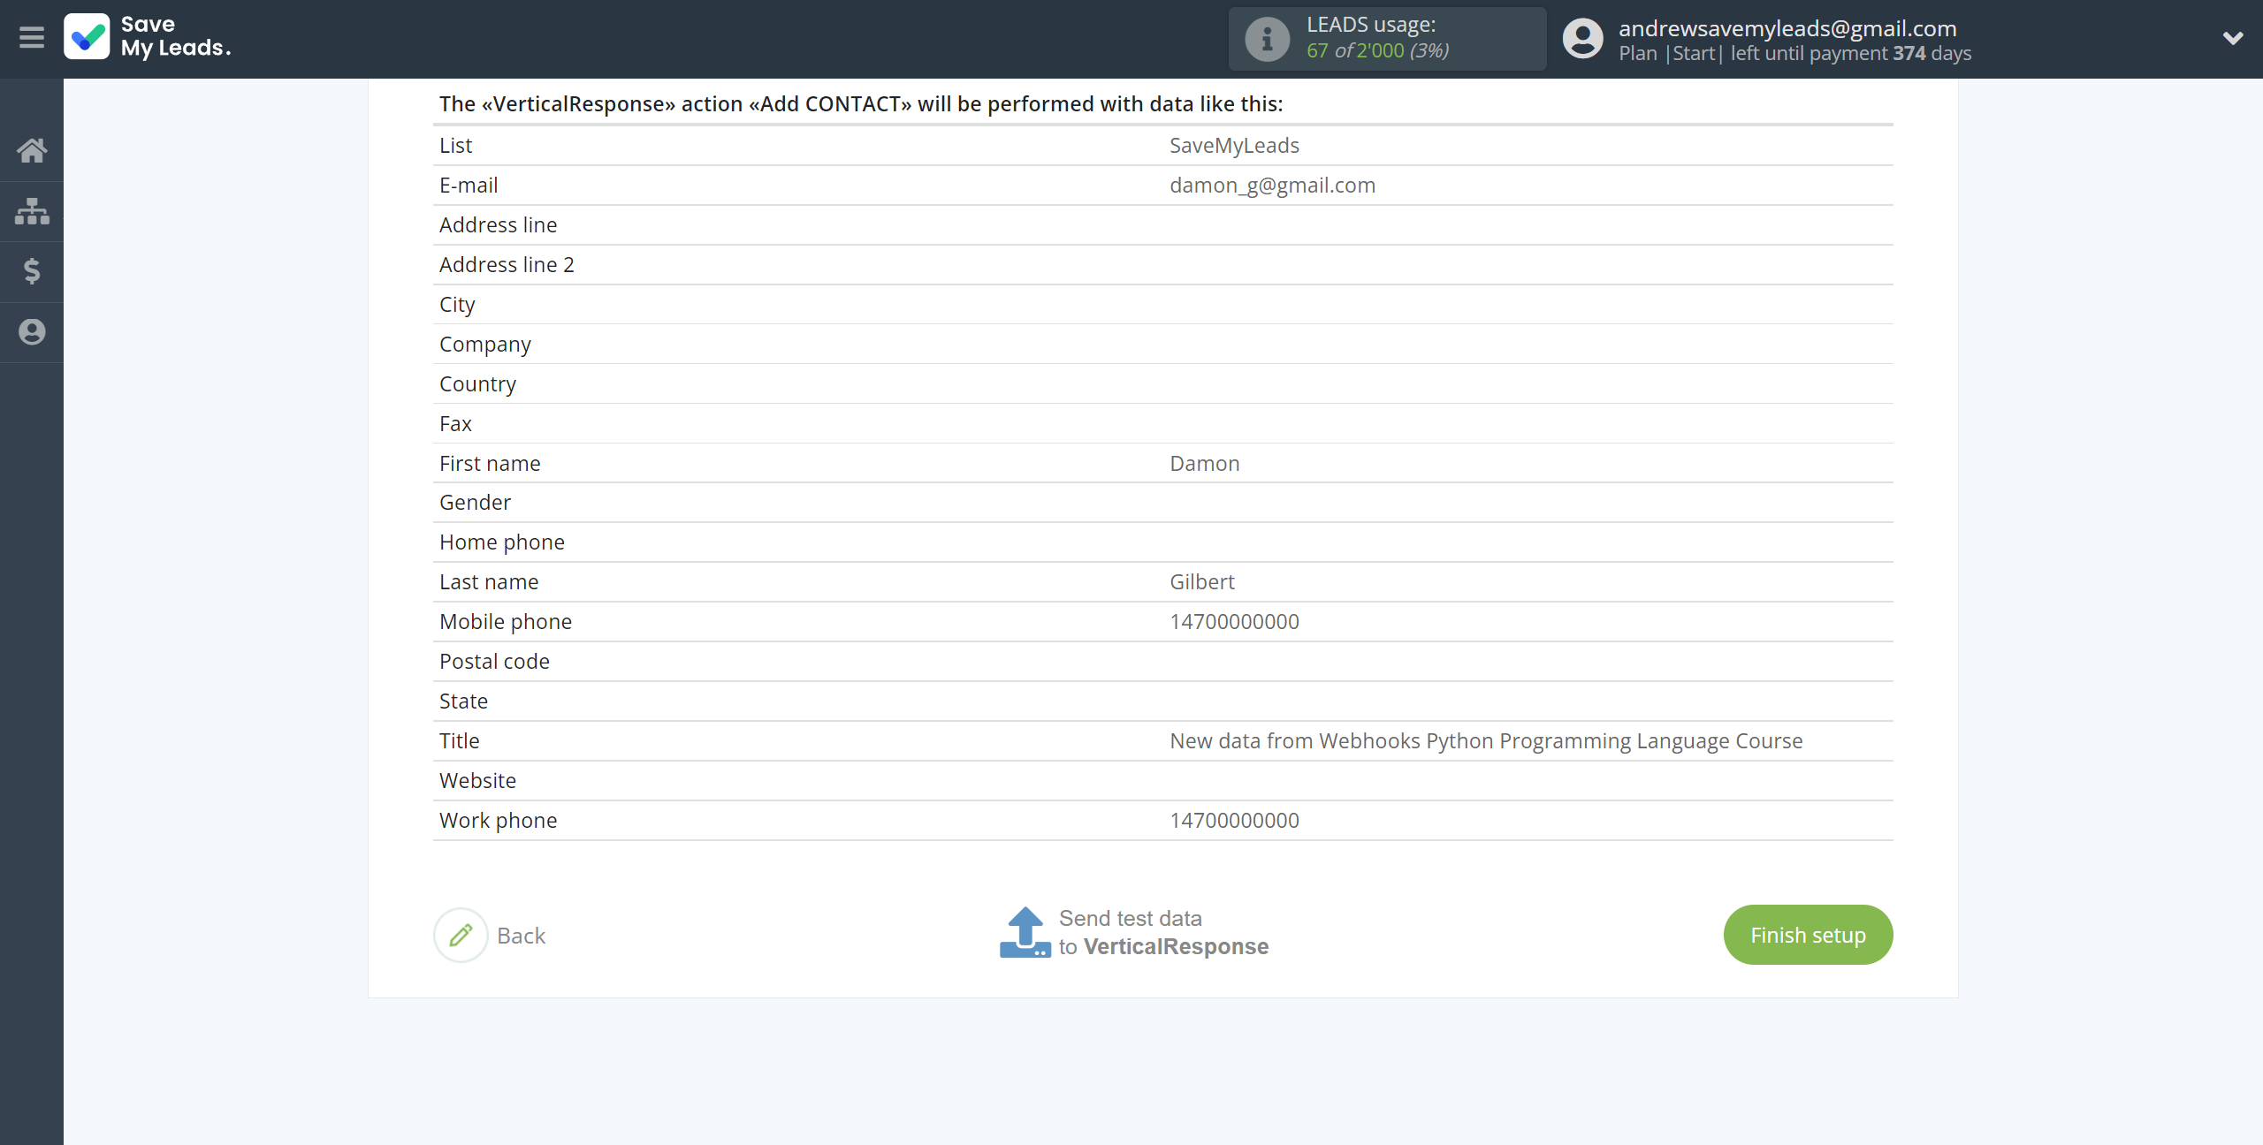
Task: Open the connections sitemap icon
Action: 32,211
